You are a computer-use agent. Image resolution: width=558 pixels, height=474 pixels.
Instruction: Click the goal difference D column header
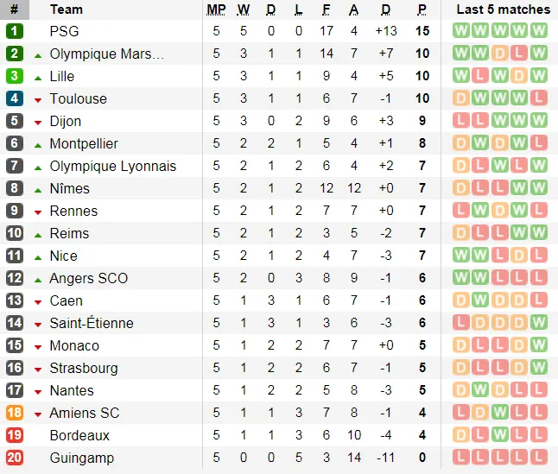[385, 9]
